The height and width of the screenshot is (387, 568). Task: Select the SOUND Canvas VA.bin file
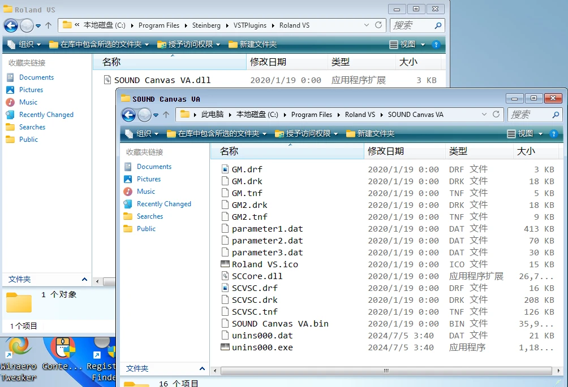click(x=280, y=323)
